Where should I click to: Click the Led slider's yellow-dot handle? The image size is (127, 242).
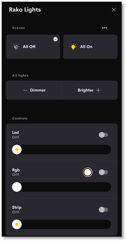point(17,149)
